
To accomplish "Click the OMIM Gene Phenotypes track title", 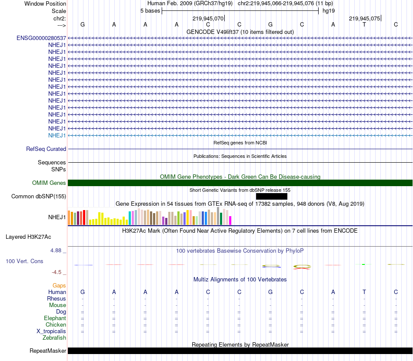I will click(x=240, y=177).
